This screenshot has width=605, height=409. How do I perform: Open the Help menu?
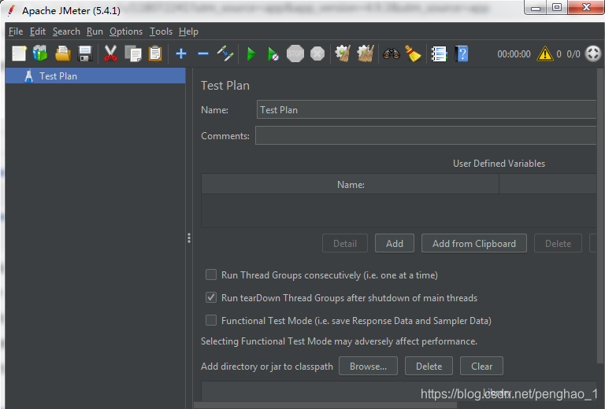point(188,31)
